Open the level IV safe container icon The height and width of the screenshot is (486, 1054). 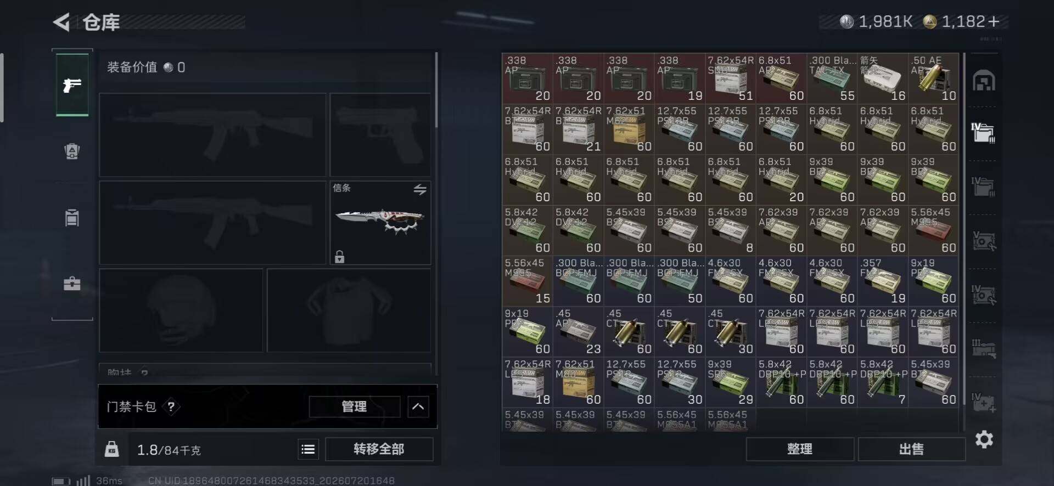(984, 295)
